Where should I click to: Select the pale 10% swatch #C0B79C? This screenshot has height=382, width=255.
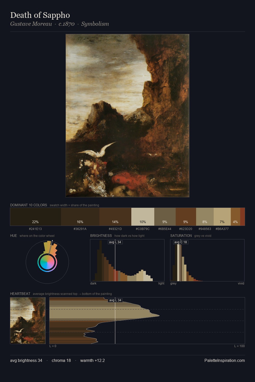click(143, 217)
